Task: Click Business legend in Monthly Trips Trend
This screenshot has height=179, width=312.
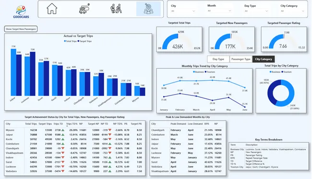Action: click(198, 72)
